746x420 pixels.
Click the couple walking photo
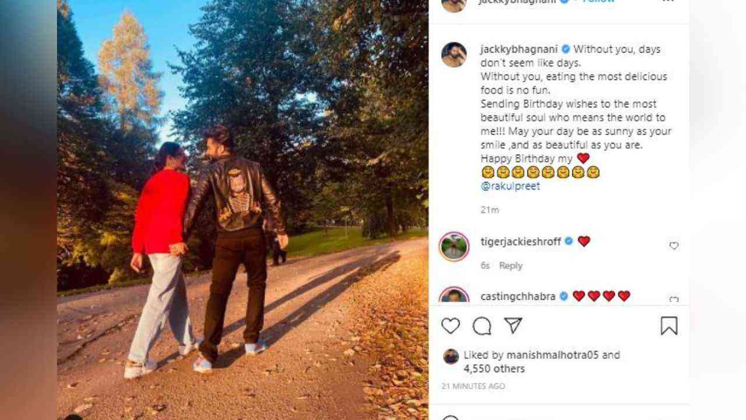coord(242,210)
